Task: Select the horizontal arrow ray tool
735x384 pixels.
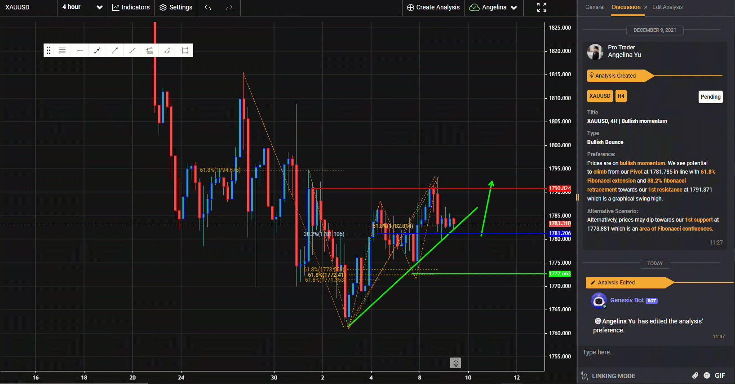Action: pyautogui.click(x=80, y=50)
